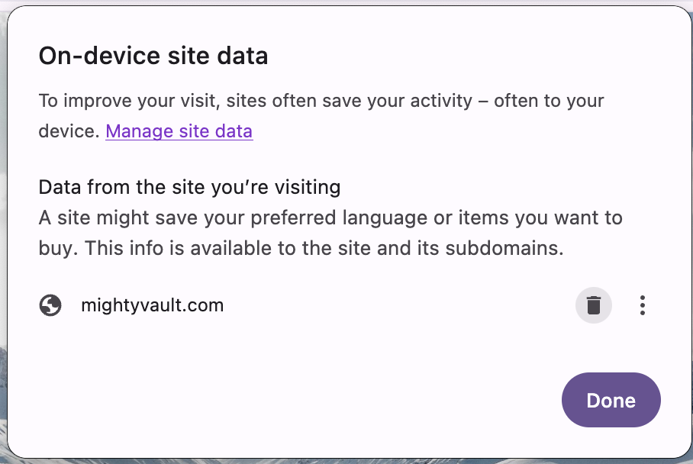Click the On-device site data title

click(x=153, y=56)
